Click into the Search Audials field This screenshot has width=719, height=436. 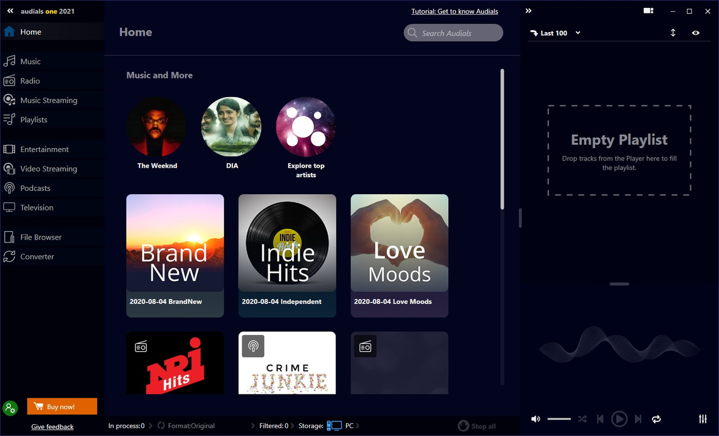tap(453, 33)
